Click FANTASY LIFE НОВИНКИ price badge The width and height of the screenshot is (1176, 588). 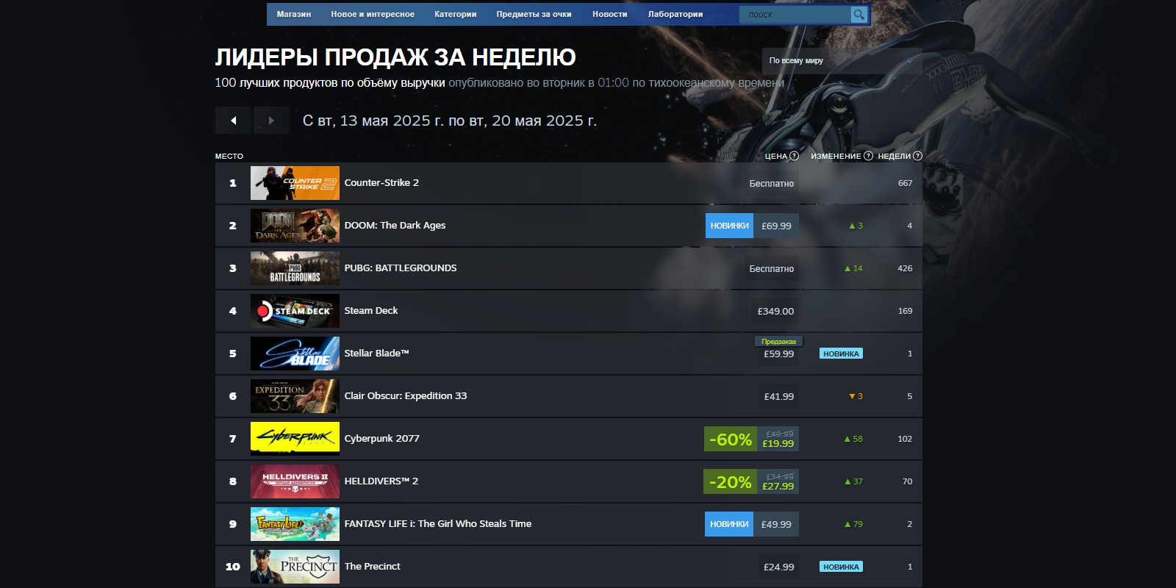[x=729, y=524]
